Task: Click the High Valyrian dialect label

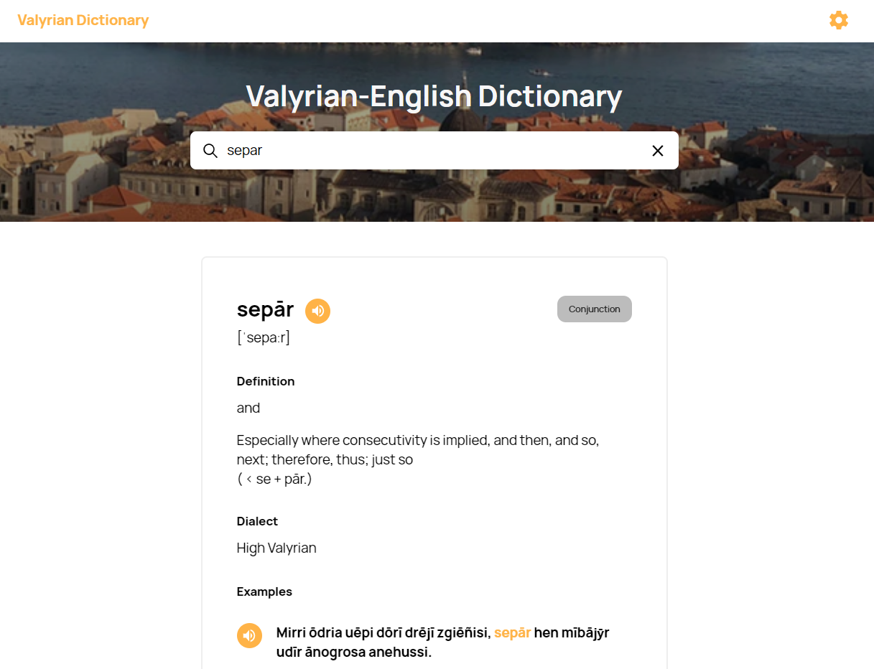Action: point(276,548)
